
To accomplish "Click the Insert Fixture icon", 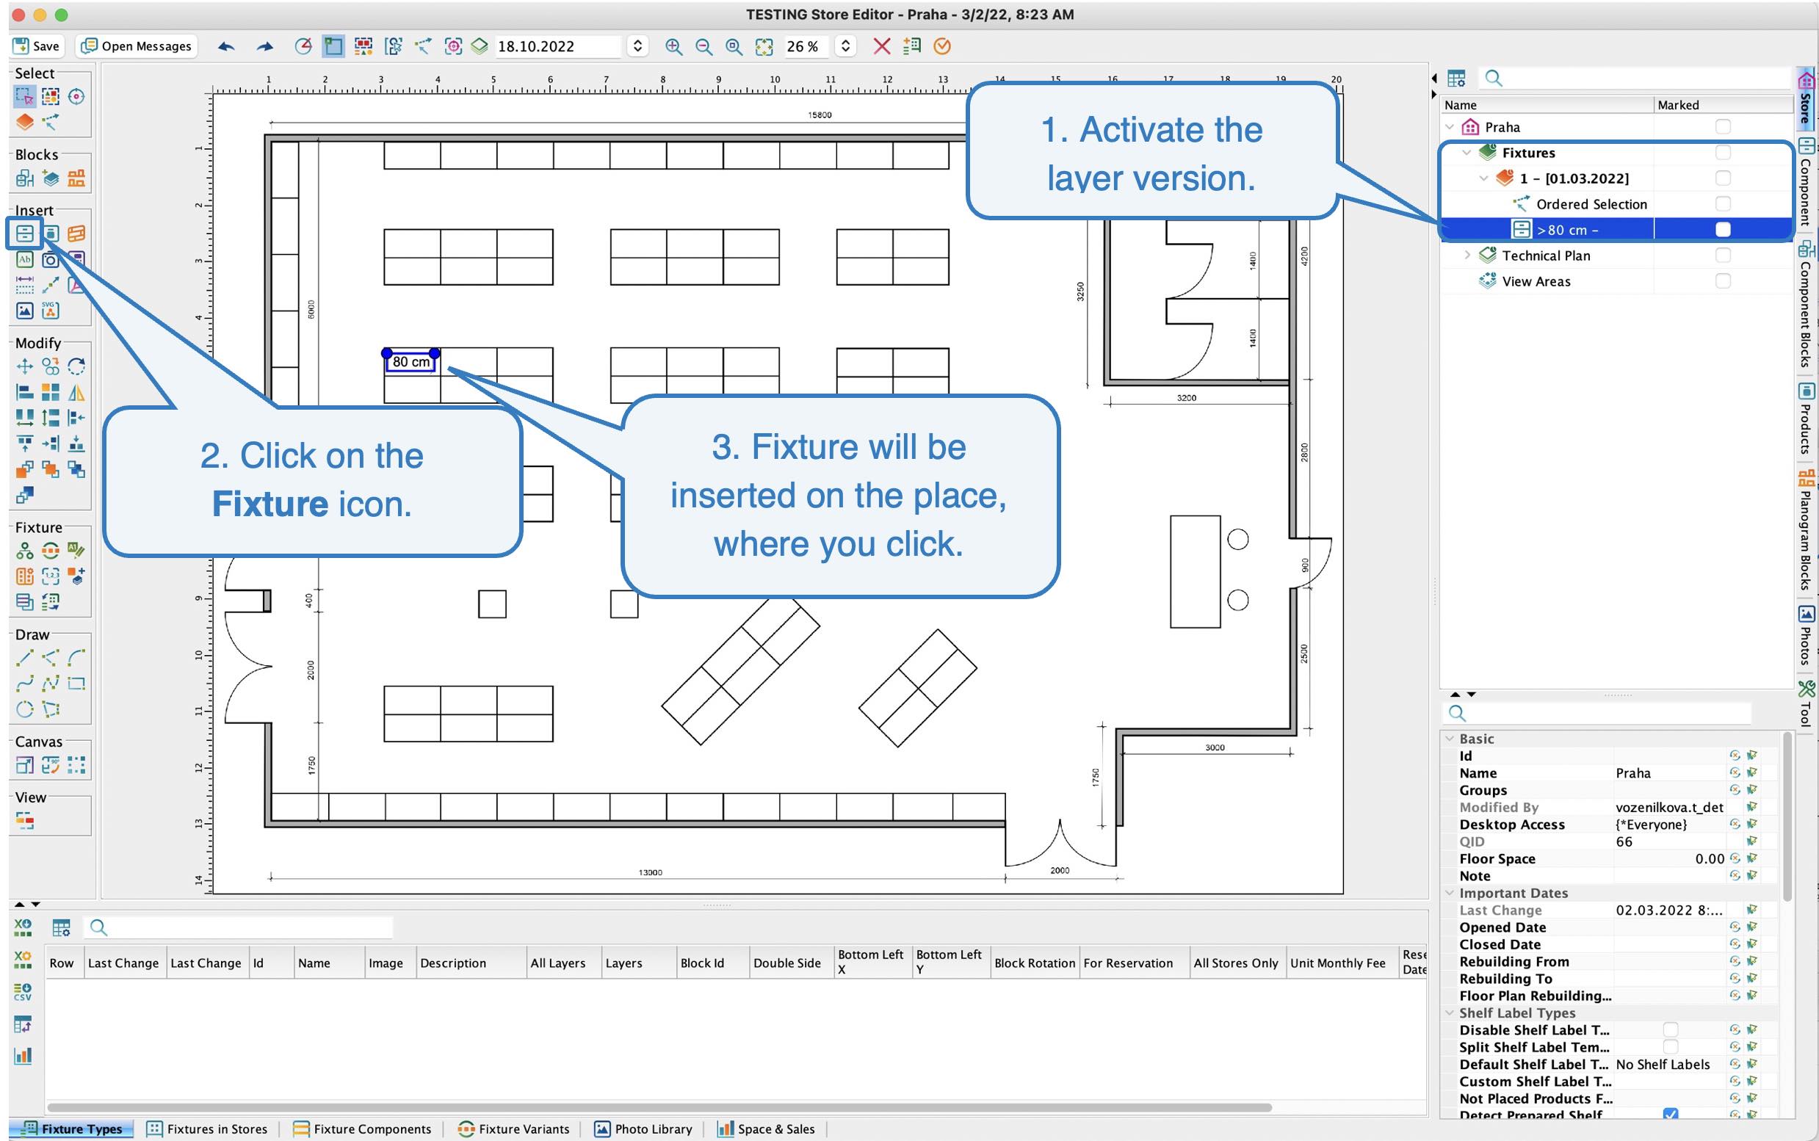I will point(25,233).
